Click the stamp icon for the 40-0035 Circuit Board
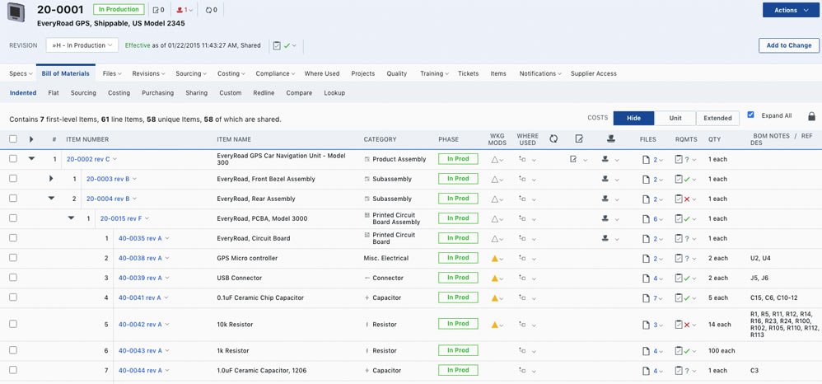The image size is (822, 384). point(605,238)
